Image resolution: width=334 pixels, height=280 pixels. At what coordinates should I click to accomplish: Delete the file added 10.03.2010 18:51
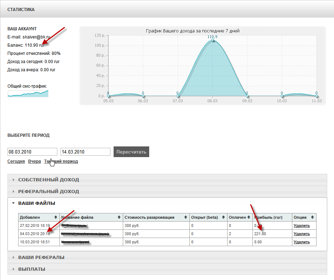point(301,242)
